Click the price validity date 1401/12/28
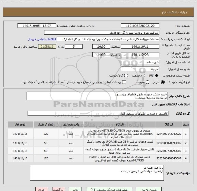 140,55
